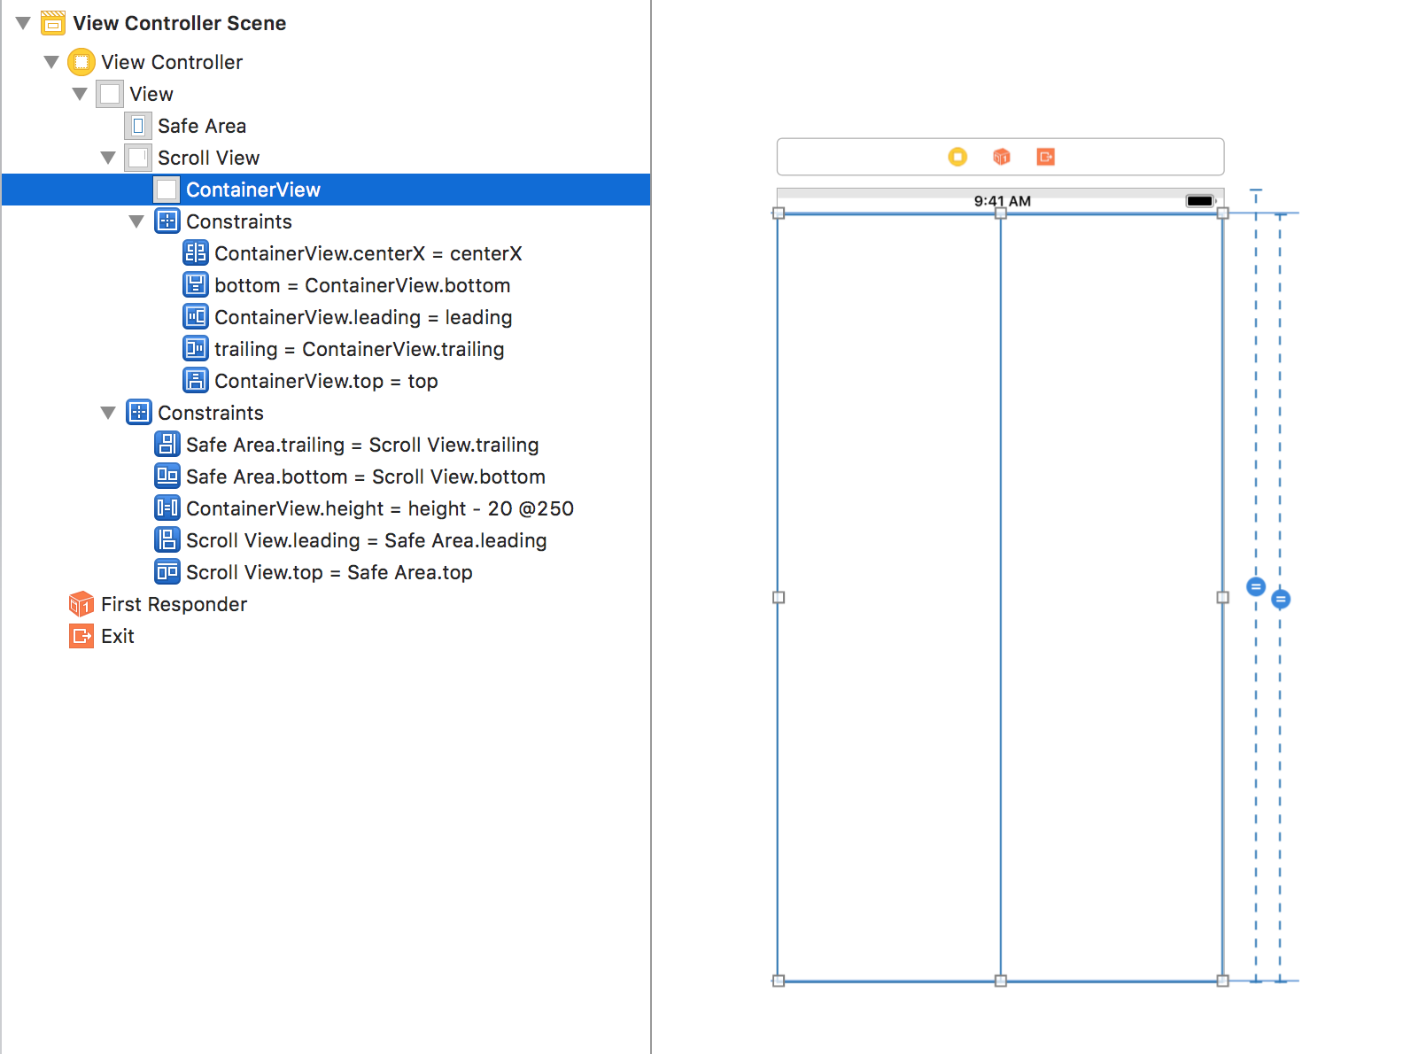Click the First Responder cube icon in outline
The image size is (1403, 1054).
click(x=81, y=604)
